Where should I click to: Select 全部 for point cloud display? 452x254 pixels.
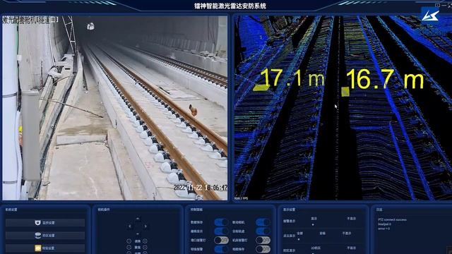coord(299,234)
